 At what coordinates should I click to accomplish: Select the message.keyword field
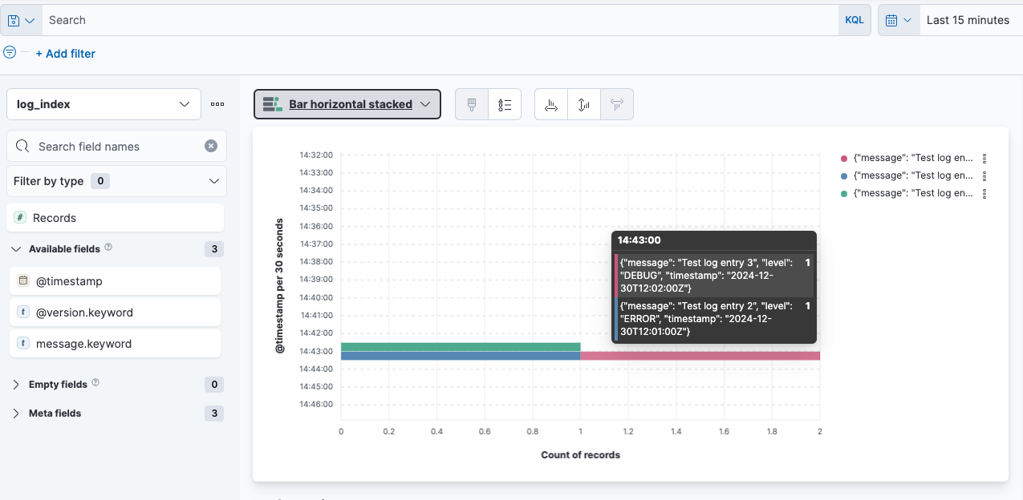click(x=115, y=344)
